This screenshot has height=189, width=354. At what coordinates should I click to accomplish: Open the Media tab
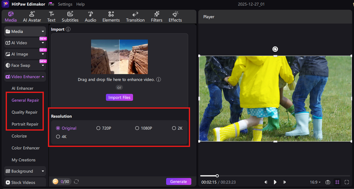[11, 17]
